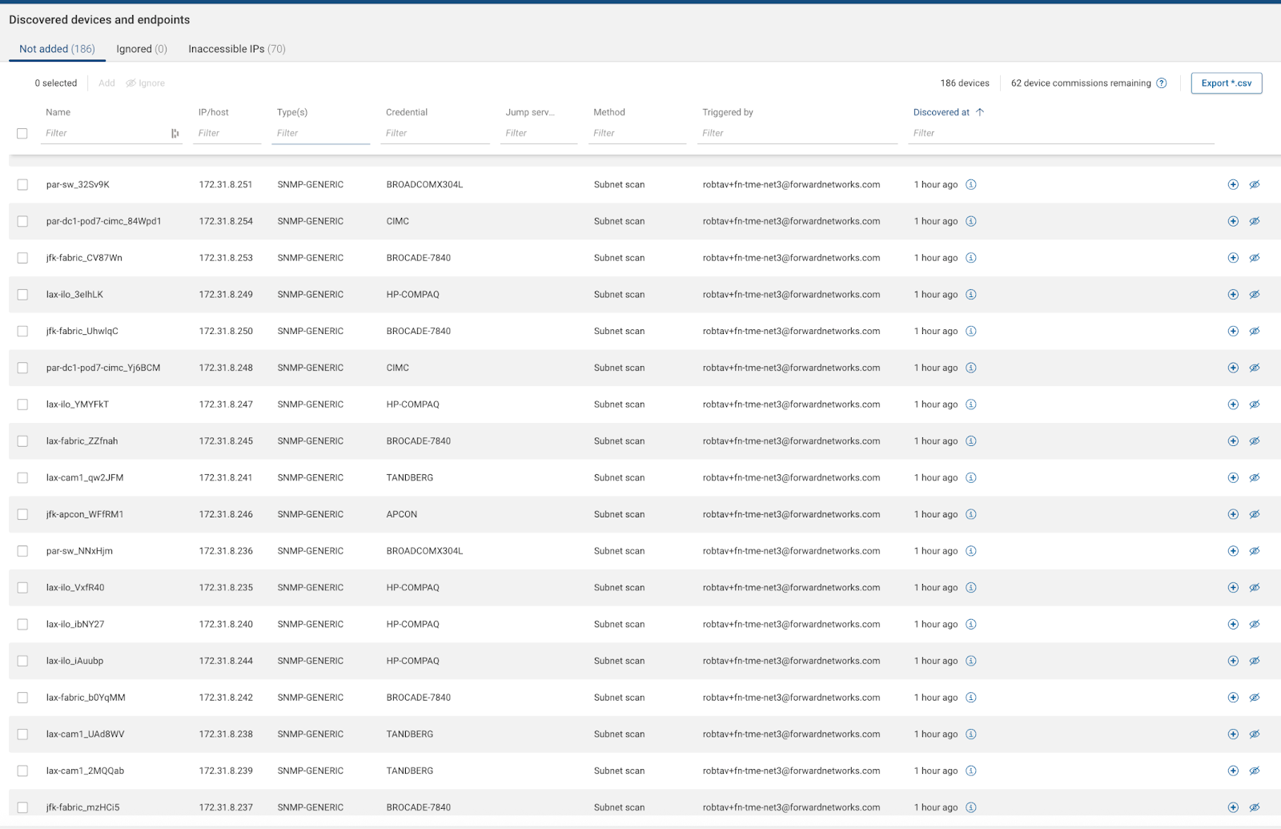Add device jfk-fabric_UhwlqC with plus icon

click(x=1233, y=331)
